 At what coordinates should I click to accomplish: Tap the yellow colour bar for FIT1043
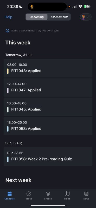(8, 71)
